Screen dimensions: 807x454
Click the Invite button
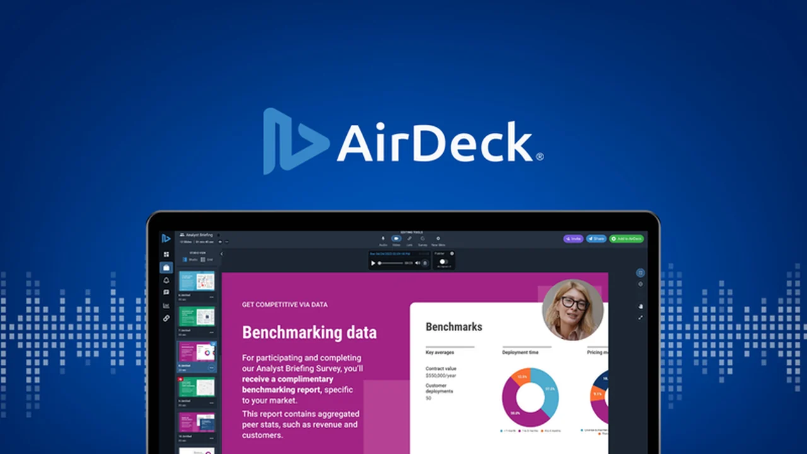(x=573, y=239)
